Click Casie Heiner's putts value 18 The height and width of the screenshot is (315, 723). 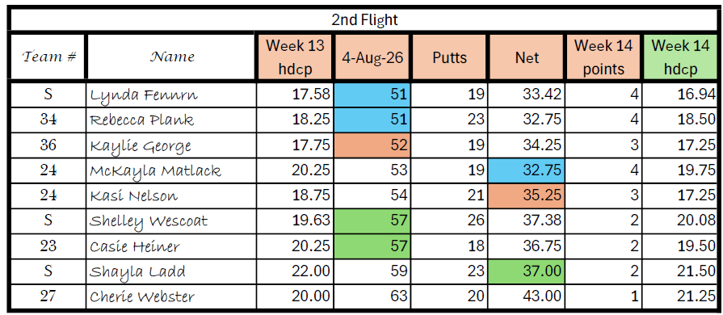point(449,246)
